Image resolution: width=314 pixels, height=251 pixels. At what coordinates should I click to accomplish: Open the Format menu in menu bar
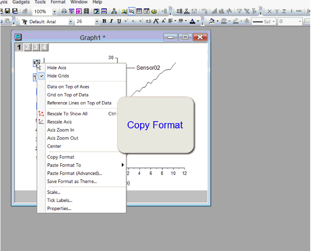tap(58, 2)
